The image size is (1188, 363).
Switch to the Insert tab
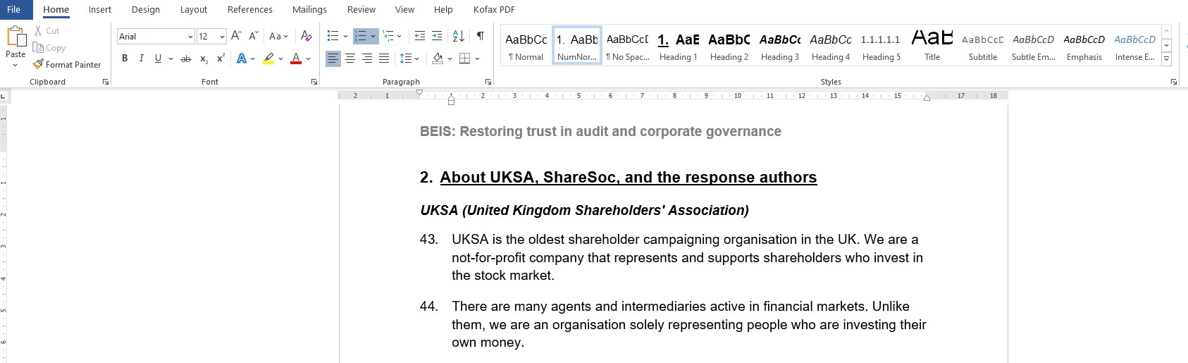[100, 10]
